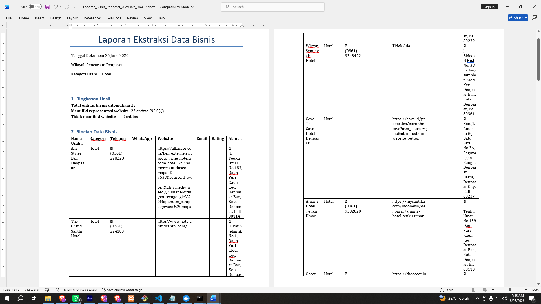Switch to Read Mode view icon
Viewport: 541px width, 304px height.
tap(462, 290)
